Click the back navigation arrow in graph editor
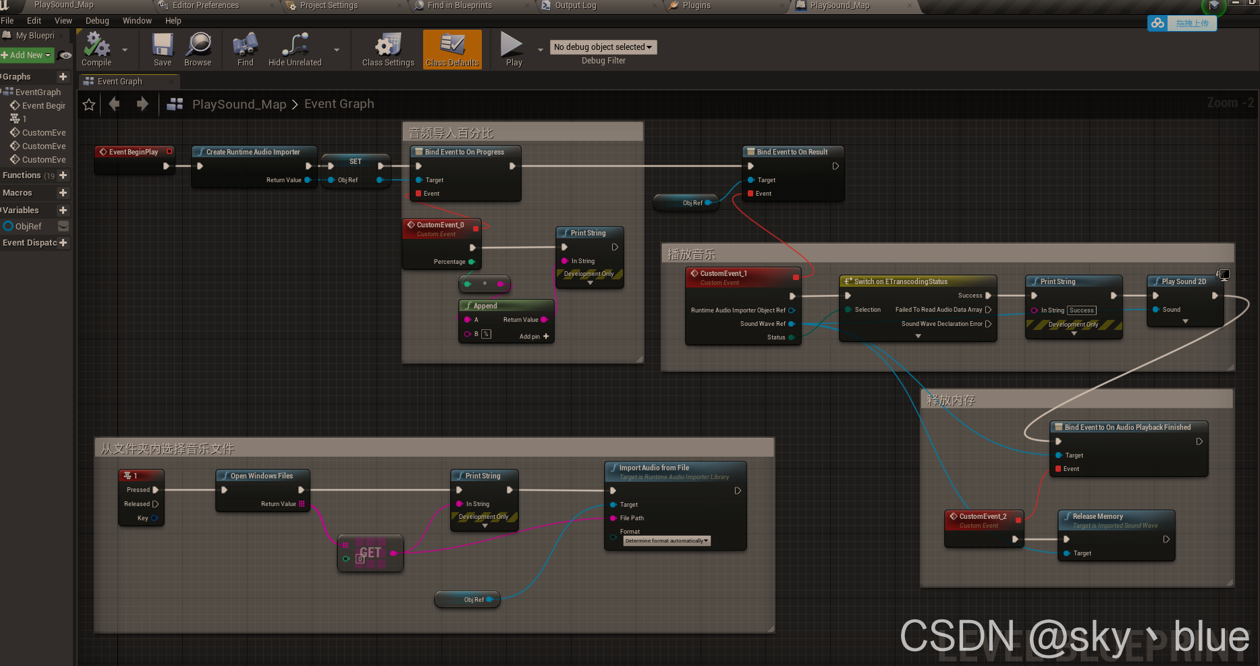 pos(114,104)
